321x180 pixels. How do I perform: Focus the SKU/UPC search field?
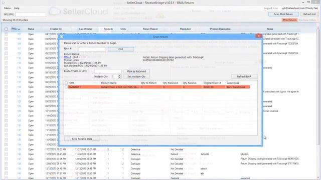pyautogui.click(x=31, y=14)
